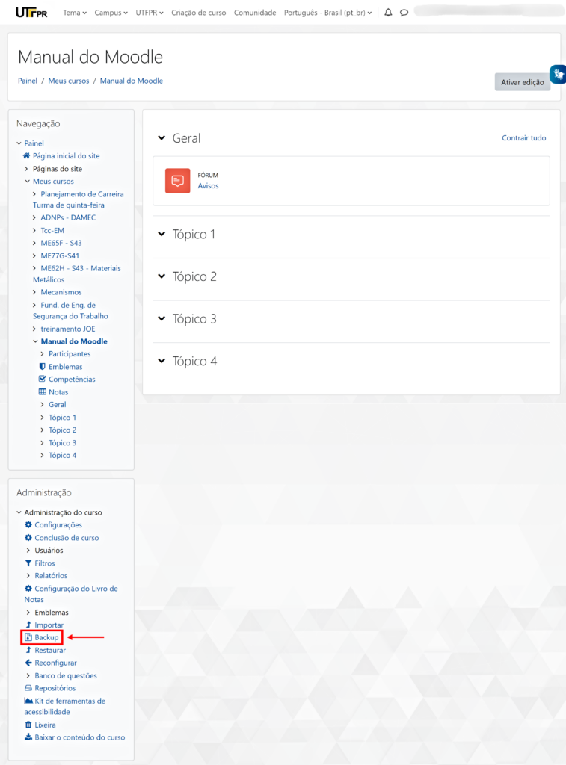Viewport: 566px width, 765px height.
Task: Open the Avisos forum link
Action: coord(208,186)
